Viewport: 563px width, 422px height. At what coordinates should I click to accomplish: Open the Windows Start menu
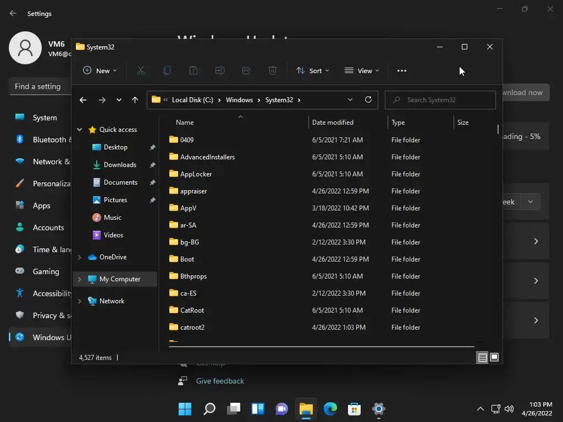point(185,409)
